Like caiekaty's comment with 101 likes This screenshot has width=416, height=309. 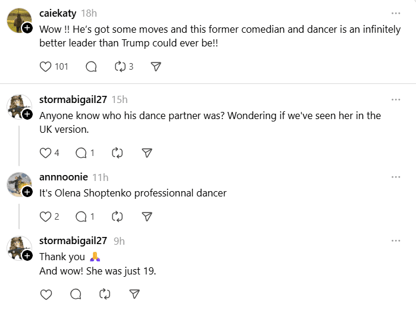(x=46, y=67)
